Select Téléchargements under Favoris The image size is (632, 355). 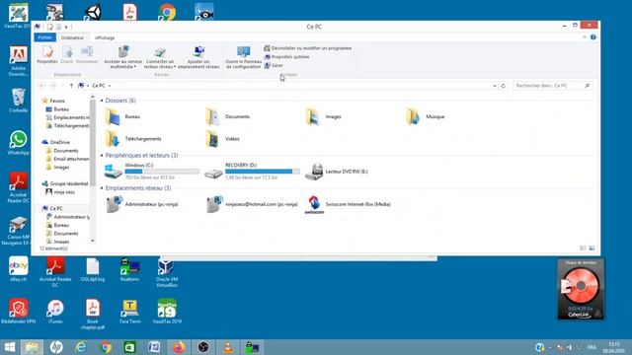tap(67, 125)
